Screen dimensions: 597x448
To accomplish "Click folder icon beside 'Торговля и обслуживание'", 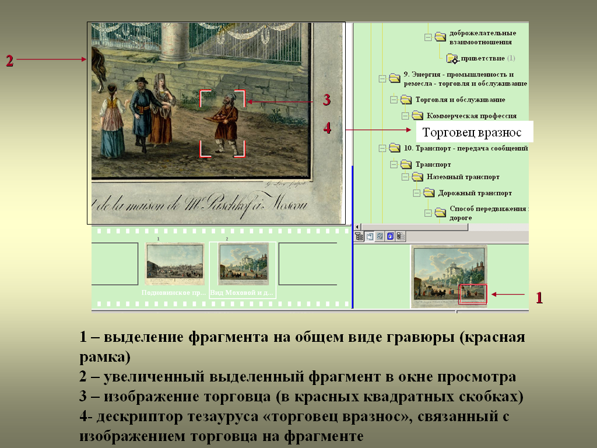I will (x=406, y=99).
